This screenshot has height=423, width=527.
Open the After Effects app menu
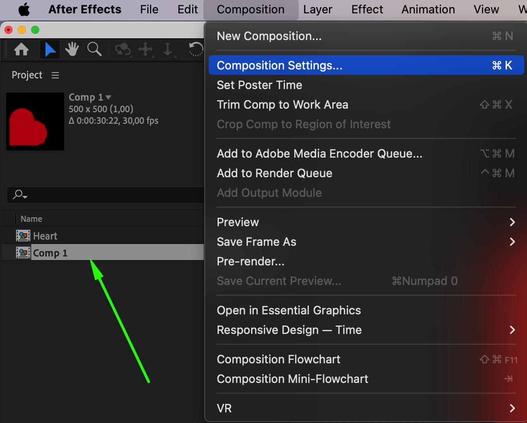[85, 9]
